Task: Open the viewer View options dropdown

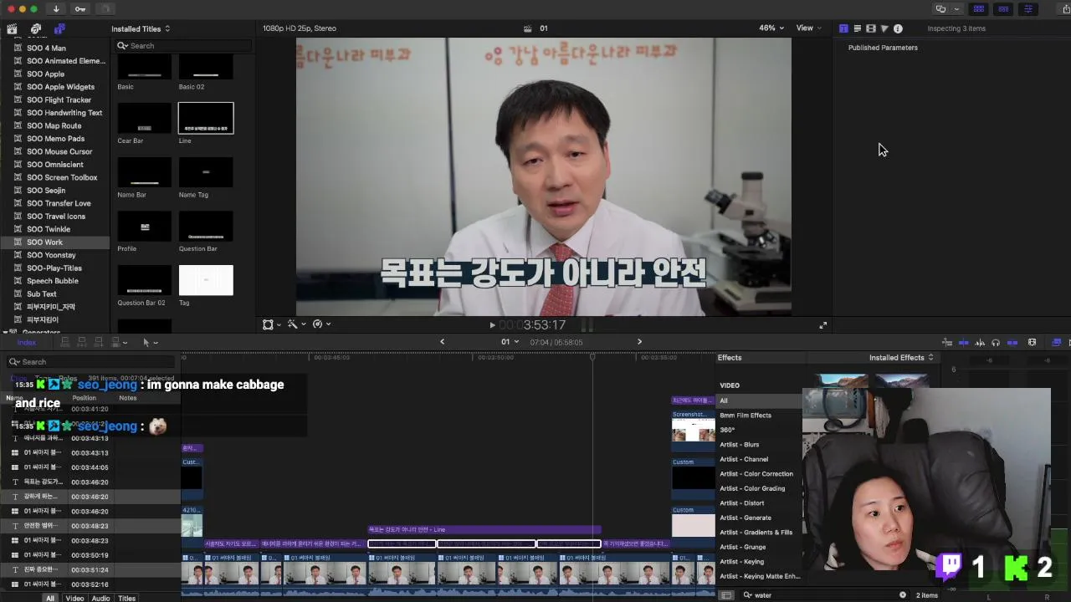Action: tap(809, 28)
